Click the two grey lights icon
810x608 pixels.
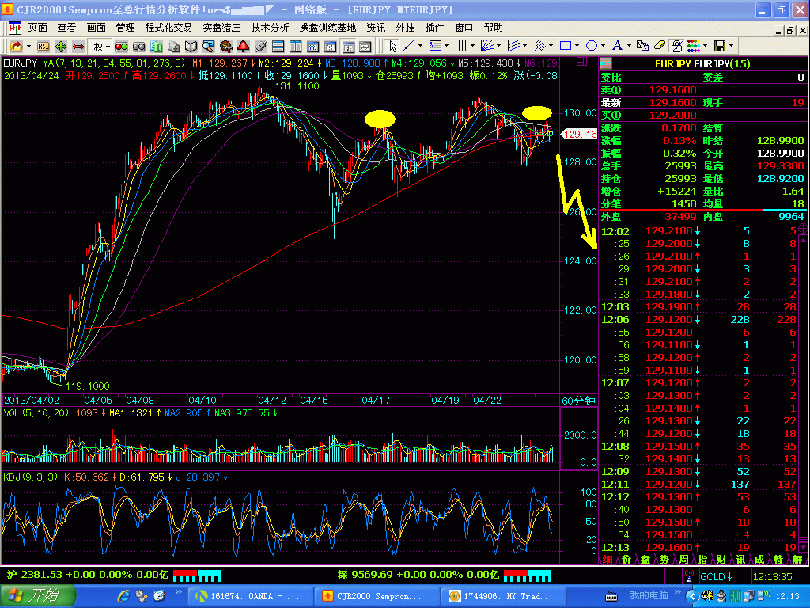coord(139,47)
